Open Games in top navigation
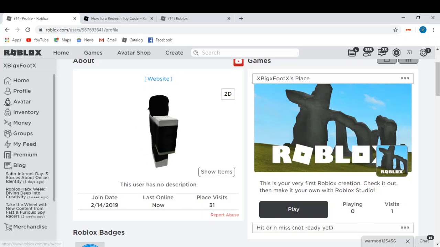Viewport: 440px width, 247px height. (93, 52)
